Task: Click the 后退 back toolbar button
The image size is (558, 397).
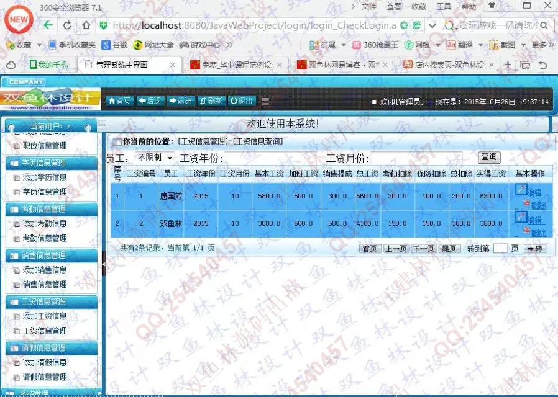Action: tap(150, 101)
